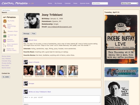Open Chandler Bing's friend thumbnail

click(62, 70)
